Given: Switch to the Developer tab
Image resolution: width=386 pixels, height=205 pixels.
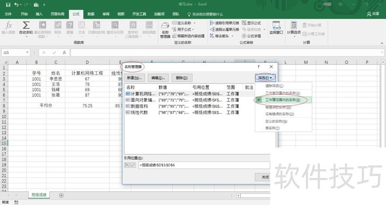Looking at the screenshot, I should [x=139, y=14].
